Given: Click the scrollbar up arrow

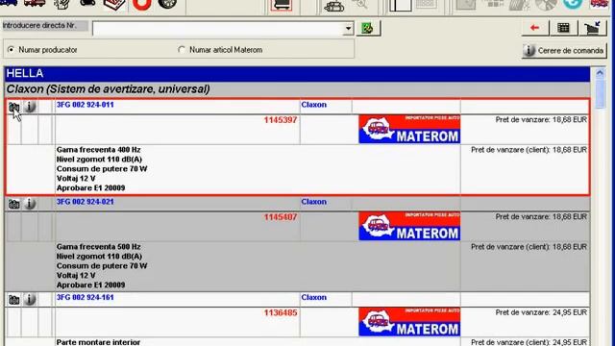Looking at the screenshot, I should click(600, 73).
